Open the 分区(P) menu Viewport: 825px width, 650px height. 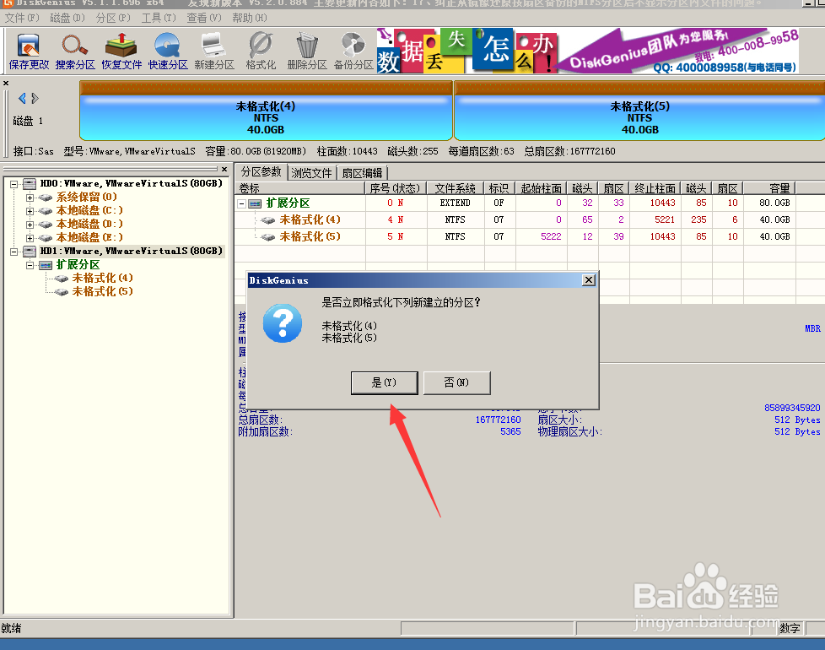(113, 18)
